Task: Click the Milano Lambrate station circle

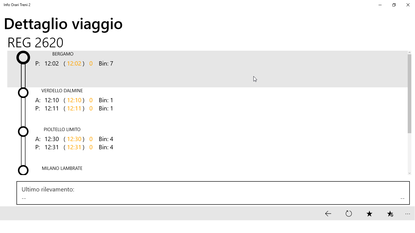Action: point(23,170)
